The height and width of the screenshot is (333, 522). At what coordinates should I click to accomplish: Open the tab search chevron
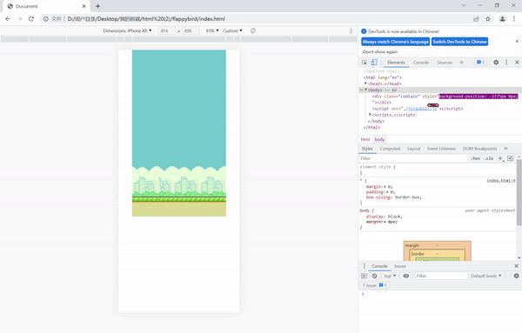[464, 5]
